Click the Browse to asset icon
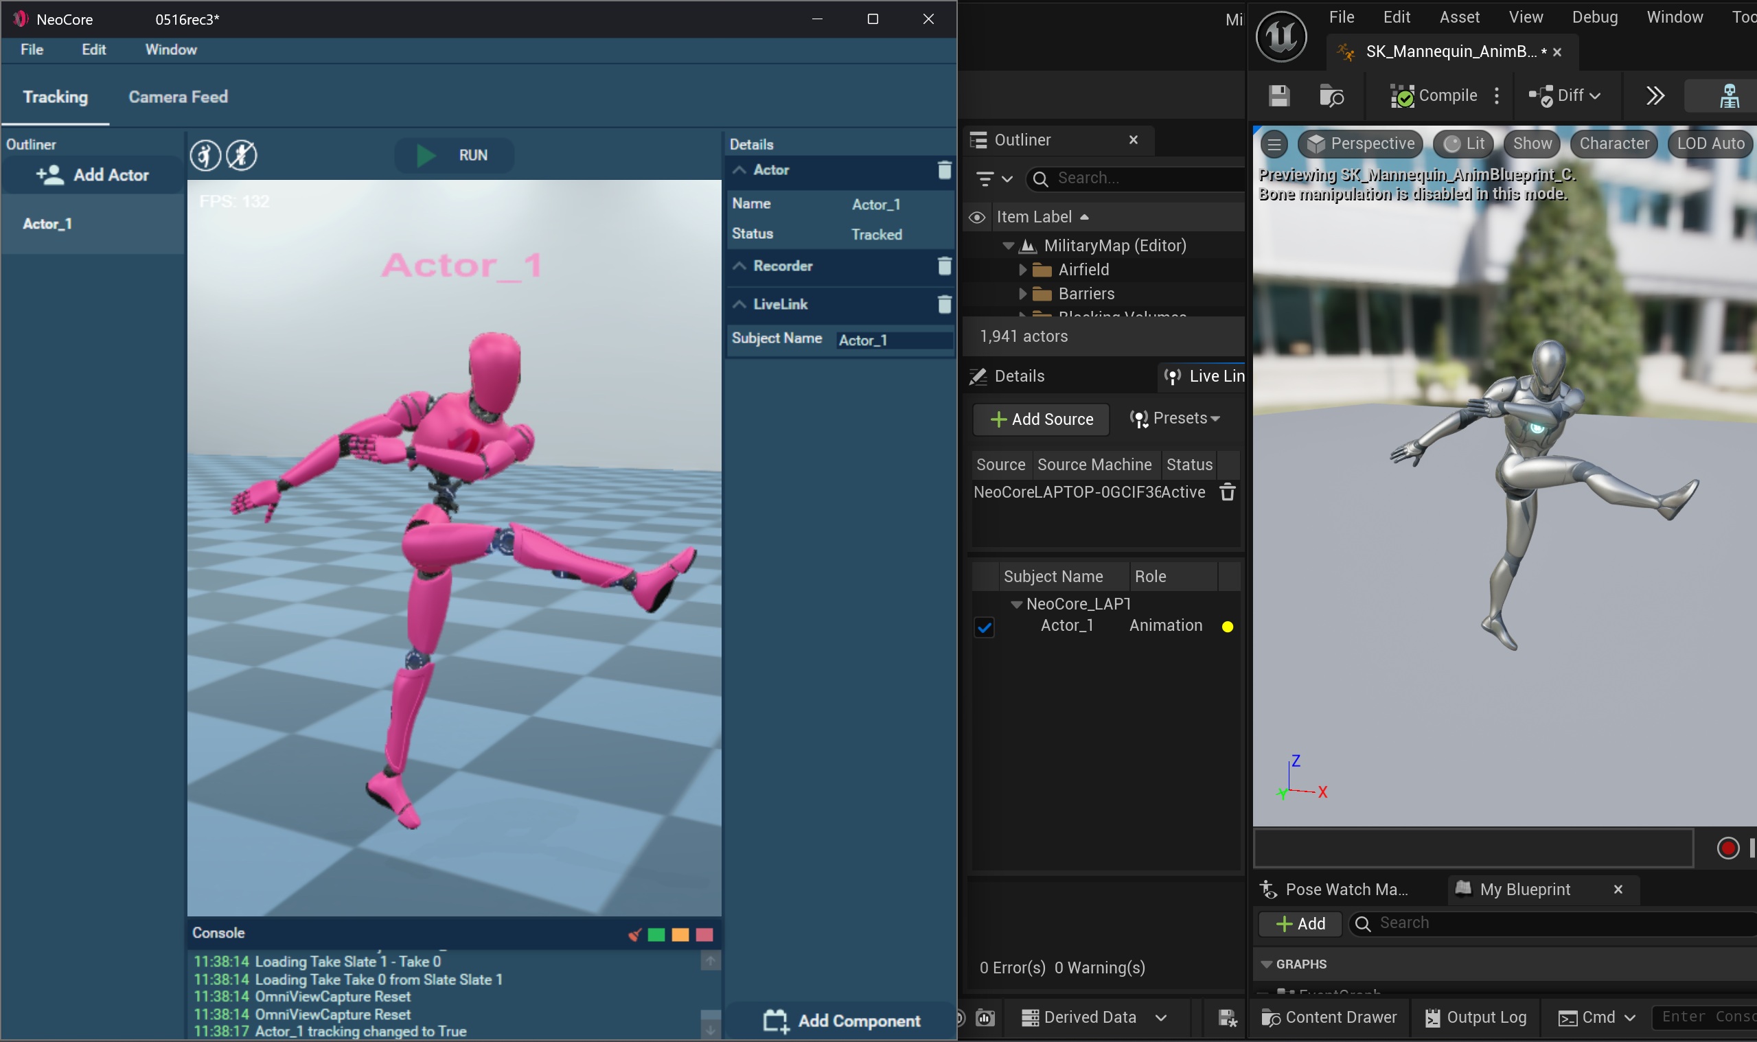Screen dimensions: 1757x1042 (x=1331, y=95)
